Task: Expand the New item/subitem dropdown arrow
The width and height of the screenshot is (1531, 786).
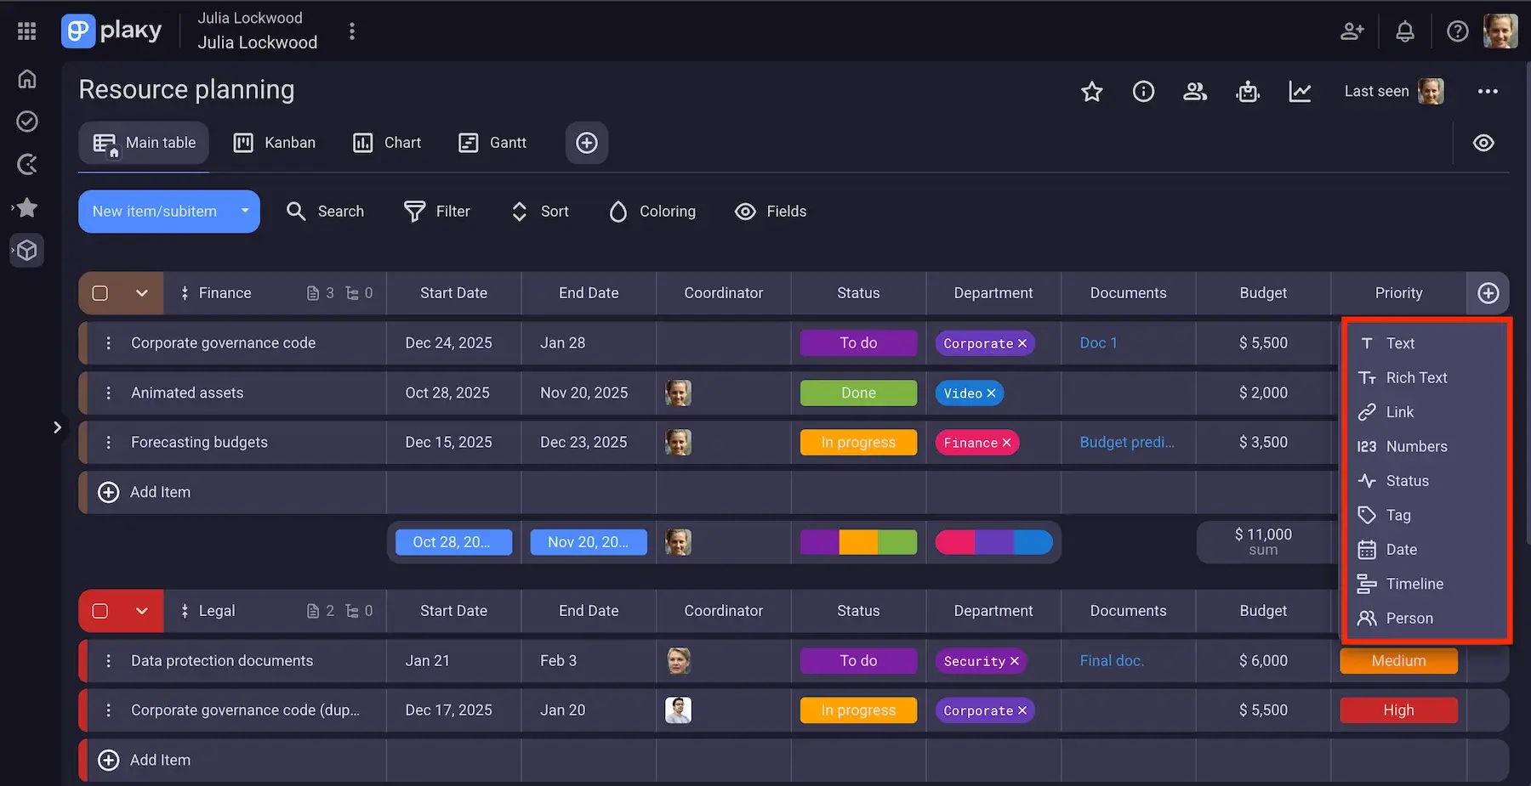Action: click(244, 211)
